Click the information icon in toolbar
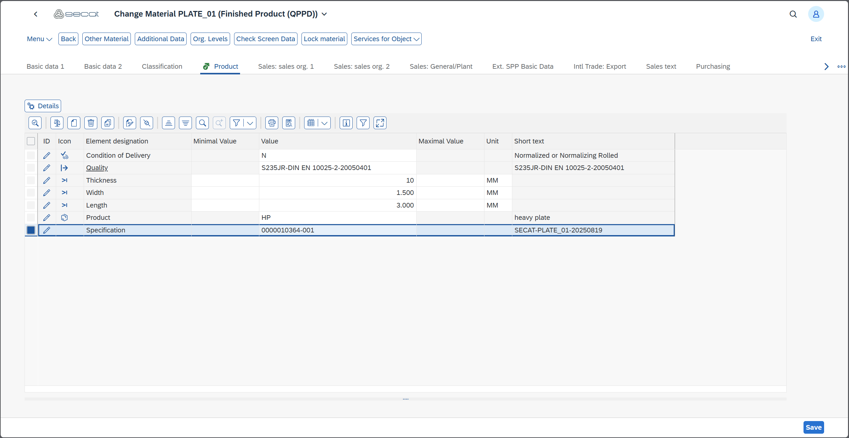Viewport: 849px width, 438px height. pyautogui.click(x=346, y=123)
